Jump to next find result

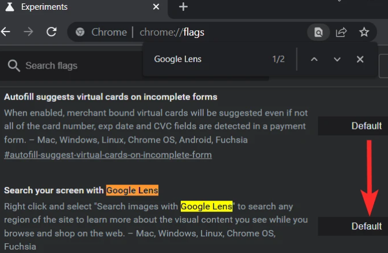[337, 59]
